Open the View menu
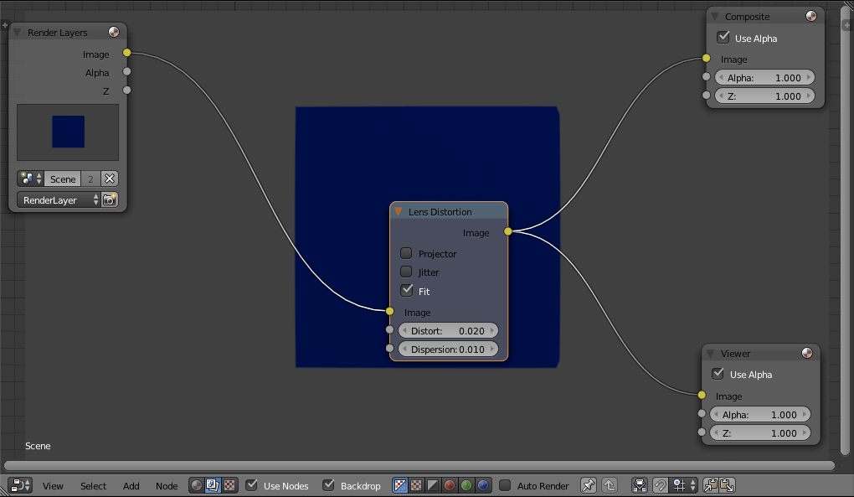Viewport: 854px width, 497px height. click(53, 485)
